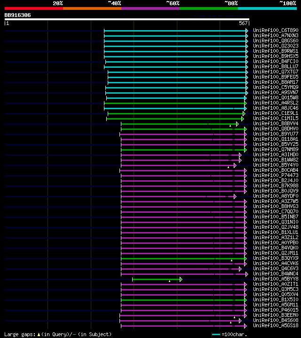Select the UniRef100_A5GS18 label
This screenshot has height=338, width=301.
[x=276, y=325]
